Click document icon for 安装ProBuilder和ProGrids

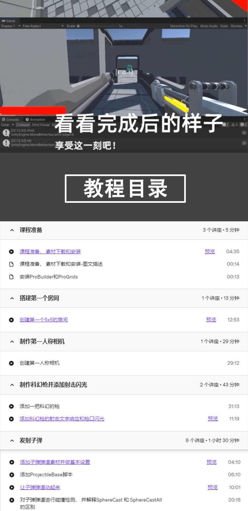[x=12, y=277]
